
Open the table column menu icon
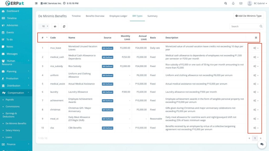click(256, 38)
